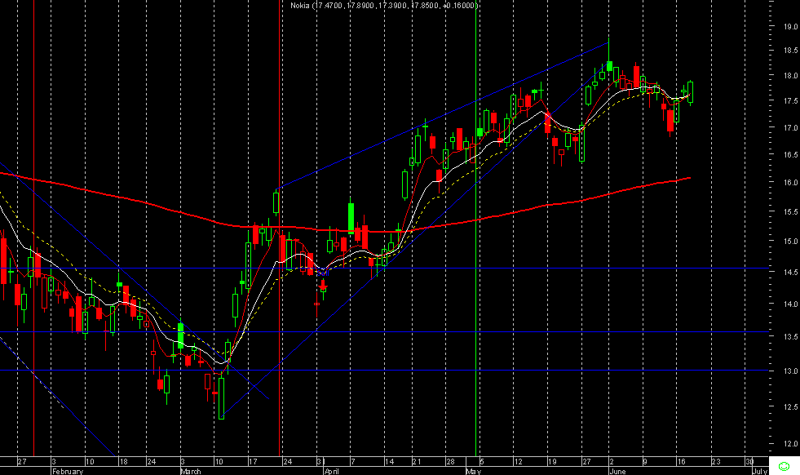The width and height of the screenshot is (800, 475).
Task: Select the 16.5 price axis label
Action: click(x=791, y=155)
